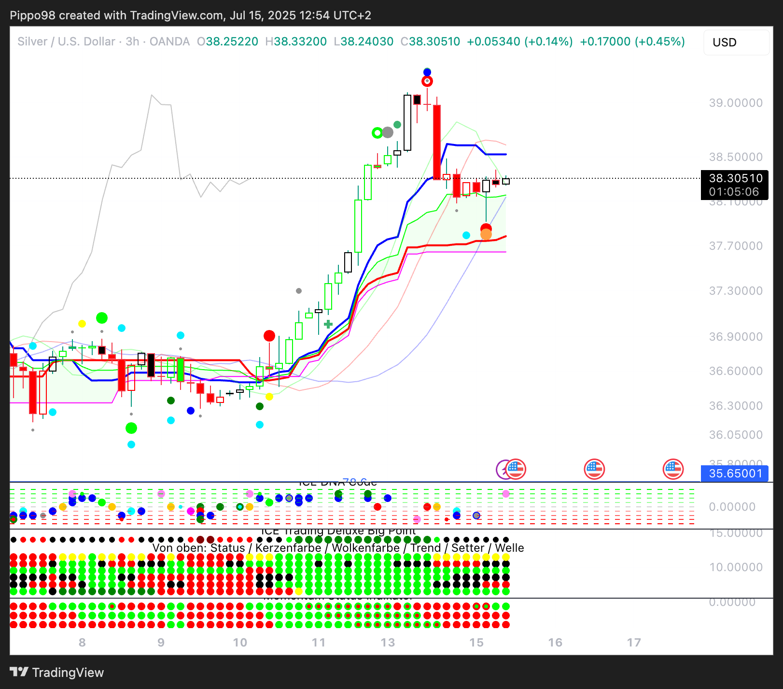
Task: Open the USD currency selector
Action: (x=736, y=43)
